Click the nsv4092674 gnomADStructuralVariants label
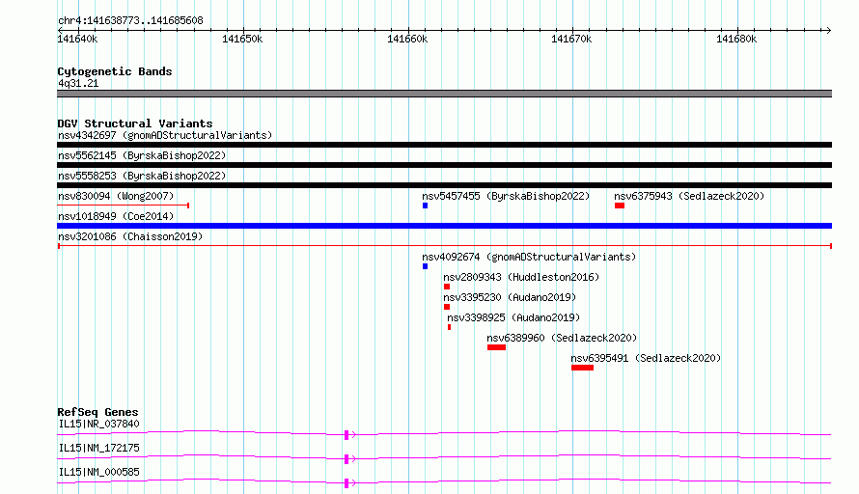Viewport: 859px width, 494px height. coord(529,257)
